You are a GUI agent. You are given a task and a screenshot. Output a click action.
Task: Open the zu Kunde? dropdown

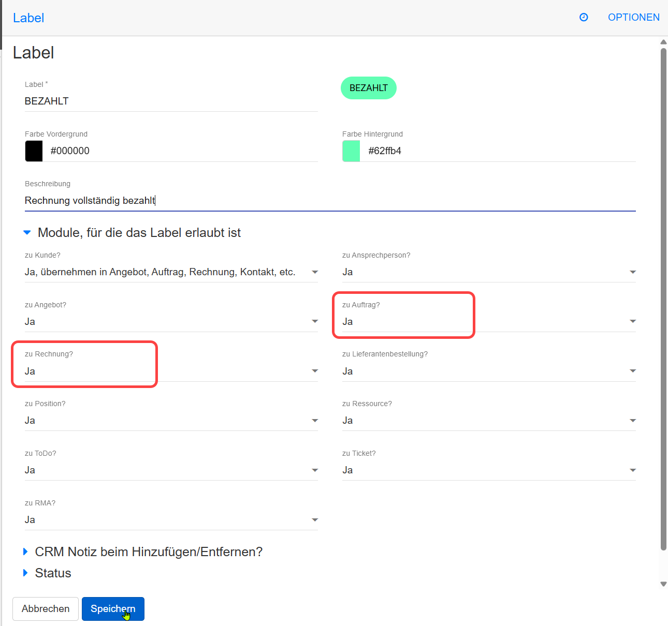tap(171, 272)
